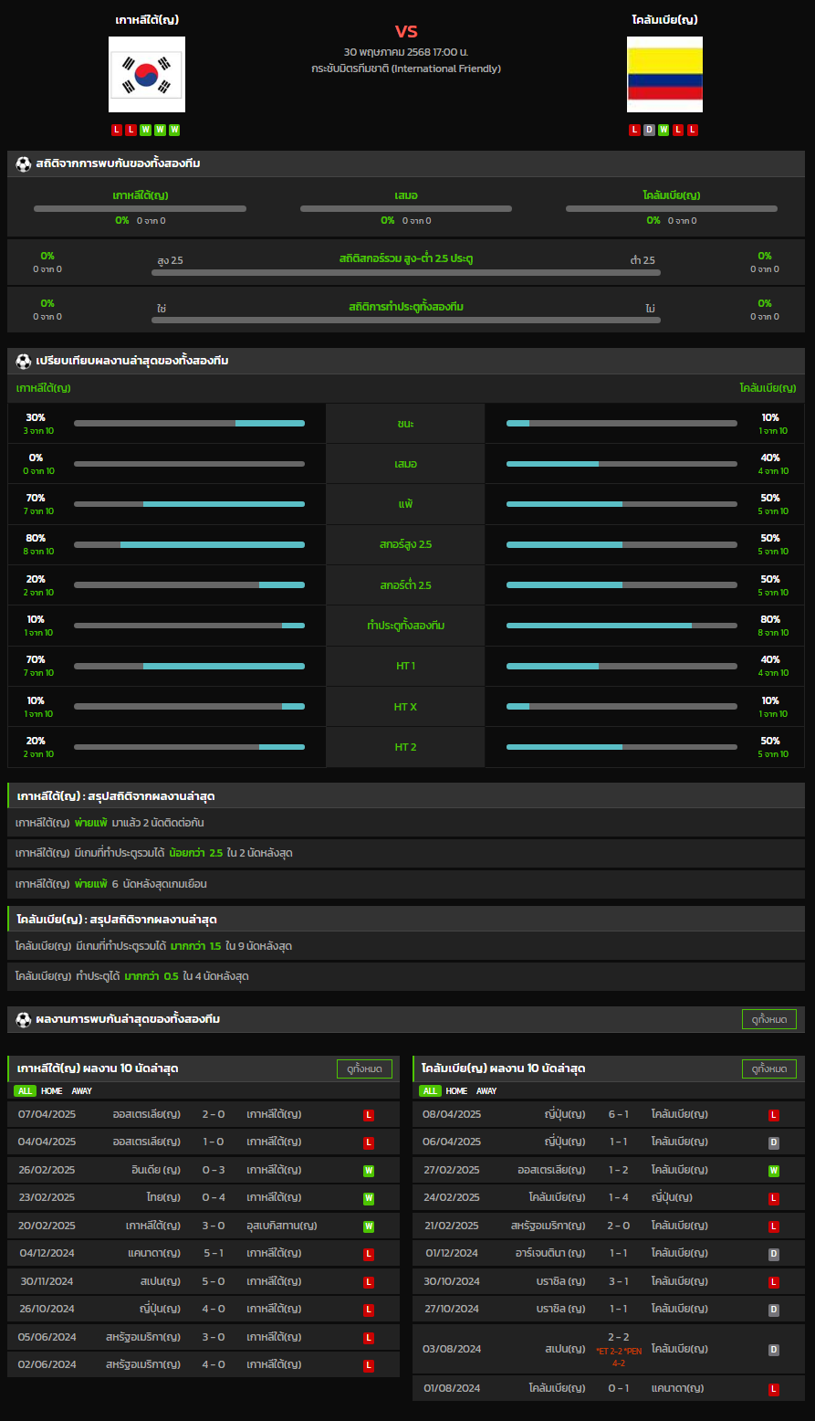Viewport: 815px width, 1421px height.
Task: Click the "*ET 2-2 *PEN 4-2" note in the 03/08/2024 row
Action: coord(619,1357)
